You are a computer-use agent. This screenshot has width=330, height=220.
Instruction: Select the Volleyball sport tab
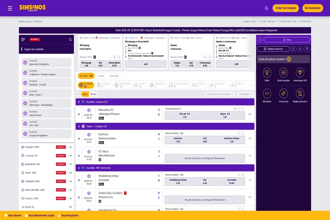click(x=157, y=85)
